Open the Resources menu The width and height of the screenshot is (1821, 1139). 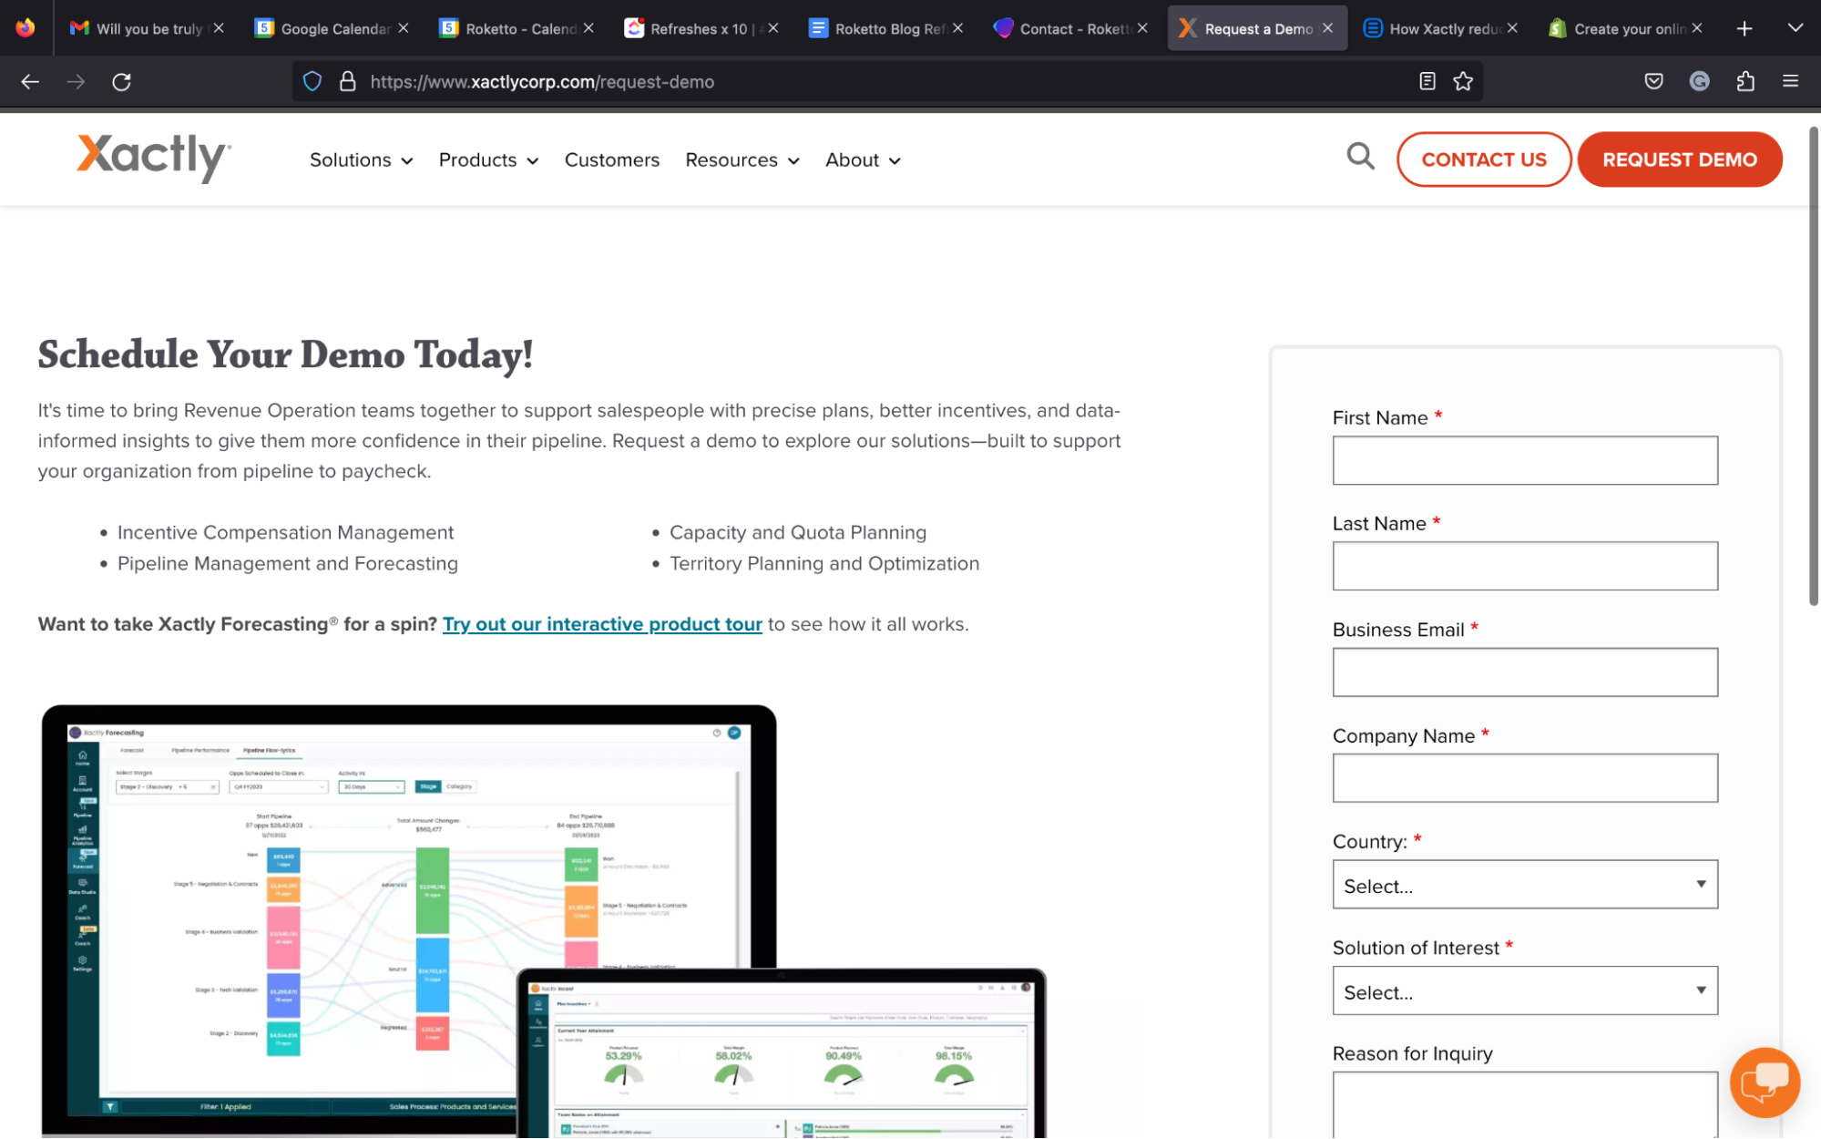[741, 159]
